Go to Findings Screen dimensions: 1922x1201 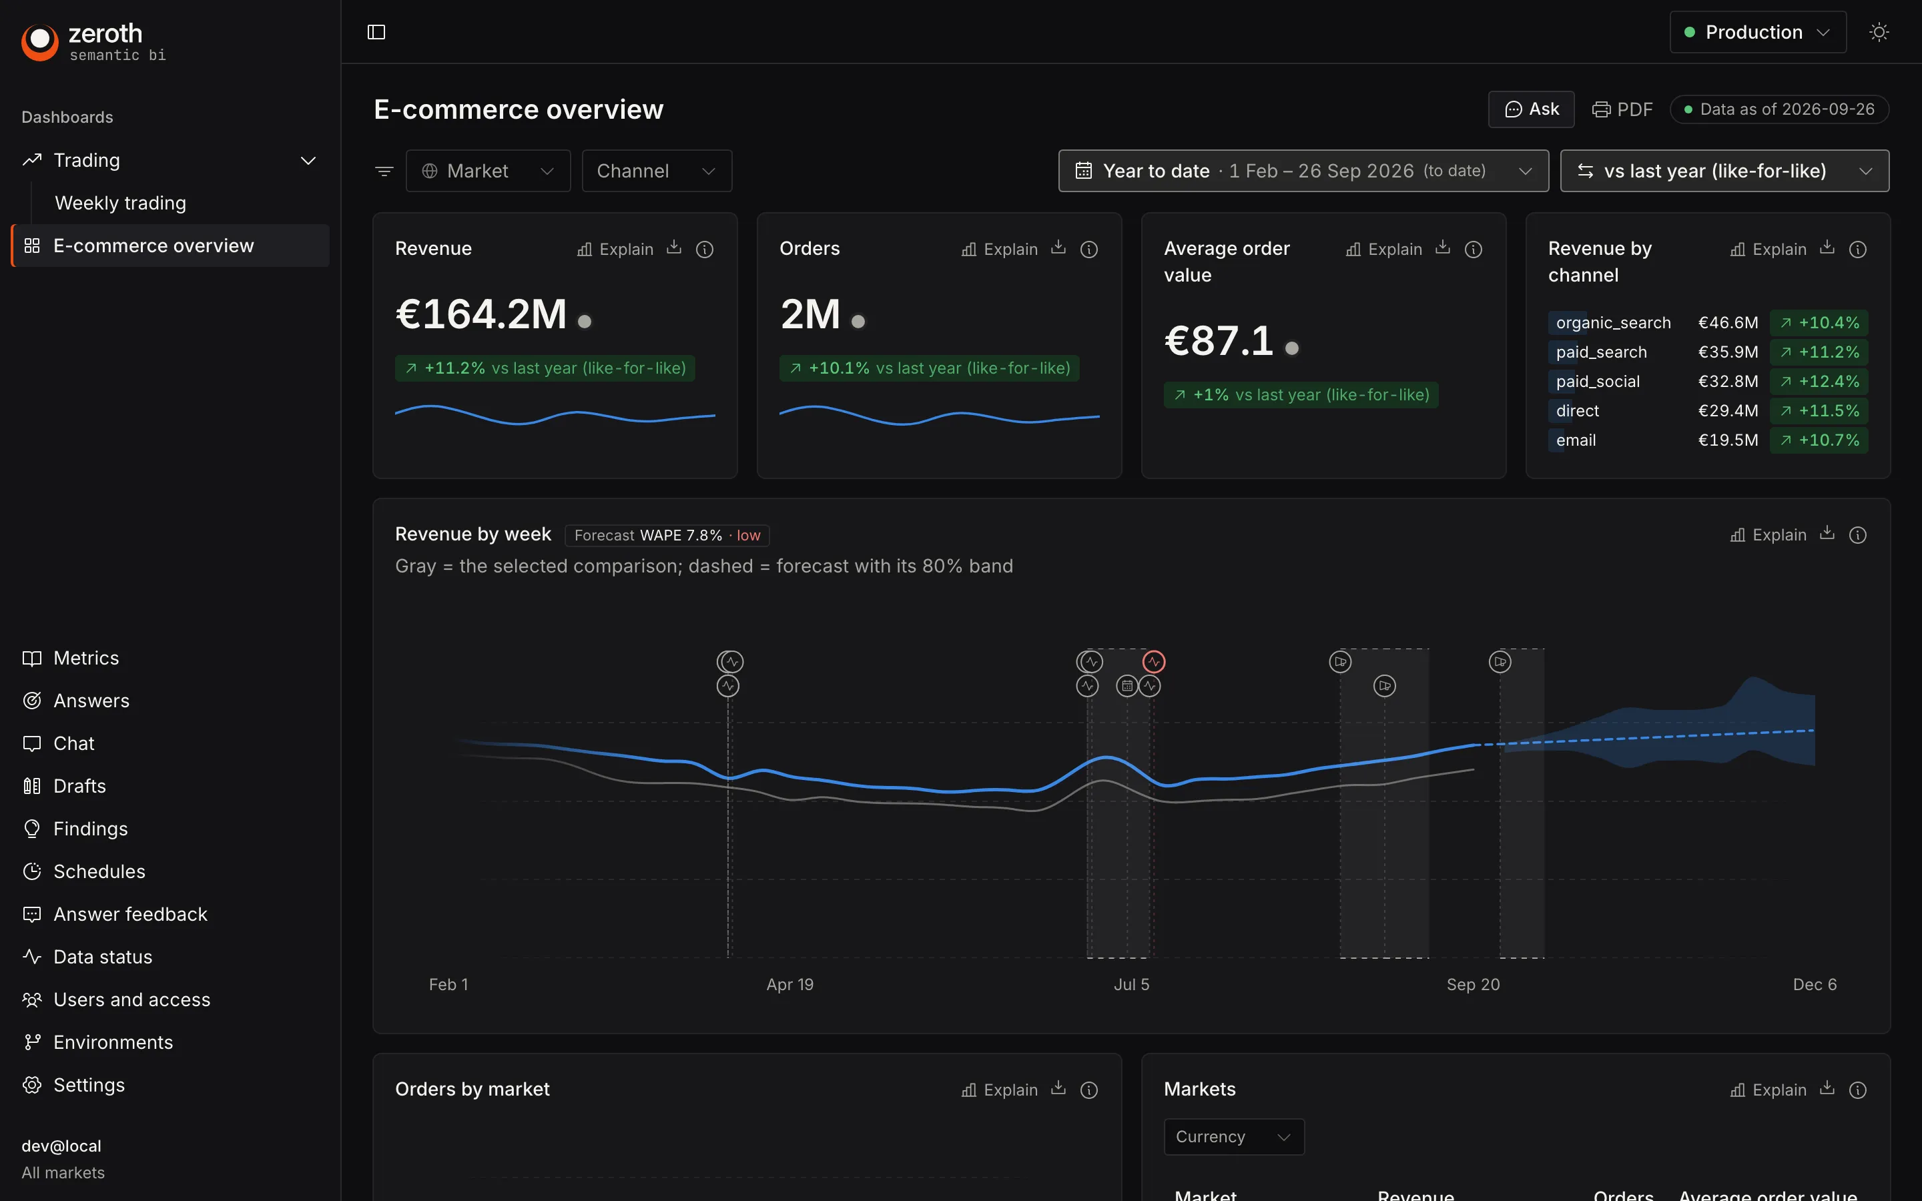tap(89, 829)
